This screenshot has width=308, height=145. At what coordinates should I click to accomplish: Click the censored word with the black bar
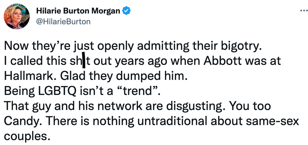coord(80,61)
